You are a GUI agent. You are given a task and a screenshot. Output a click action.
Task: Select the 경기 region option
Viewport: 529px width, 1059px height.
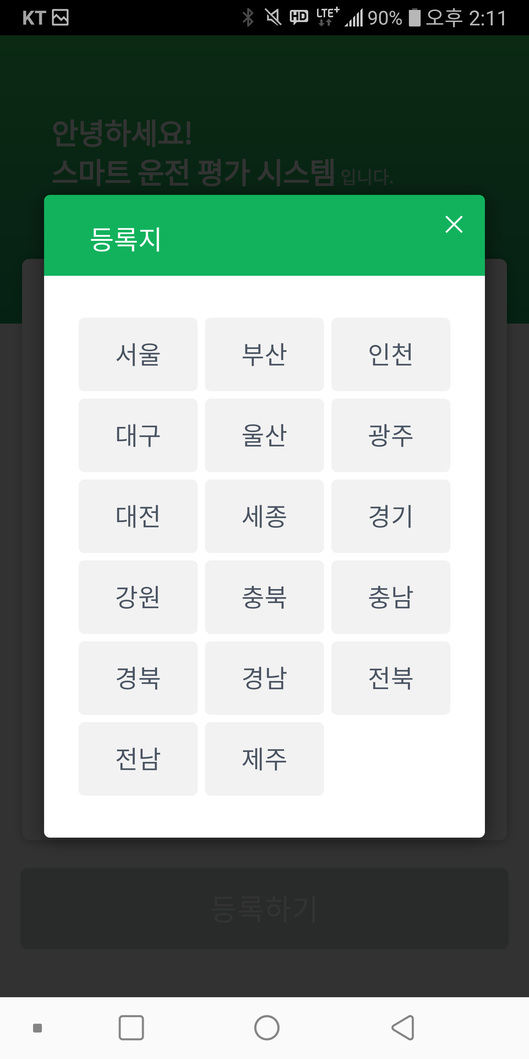point(391,516)
